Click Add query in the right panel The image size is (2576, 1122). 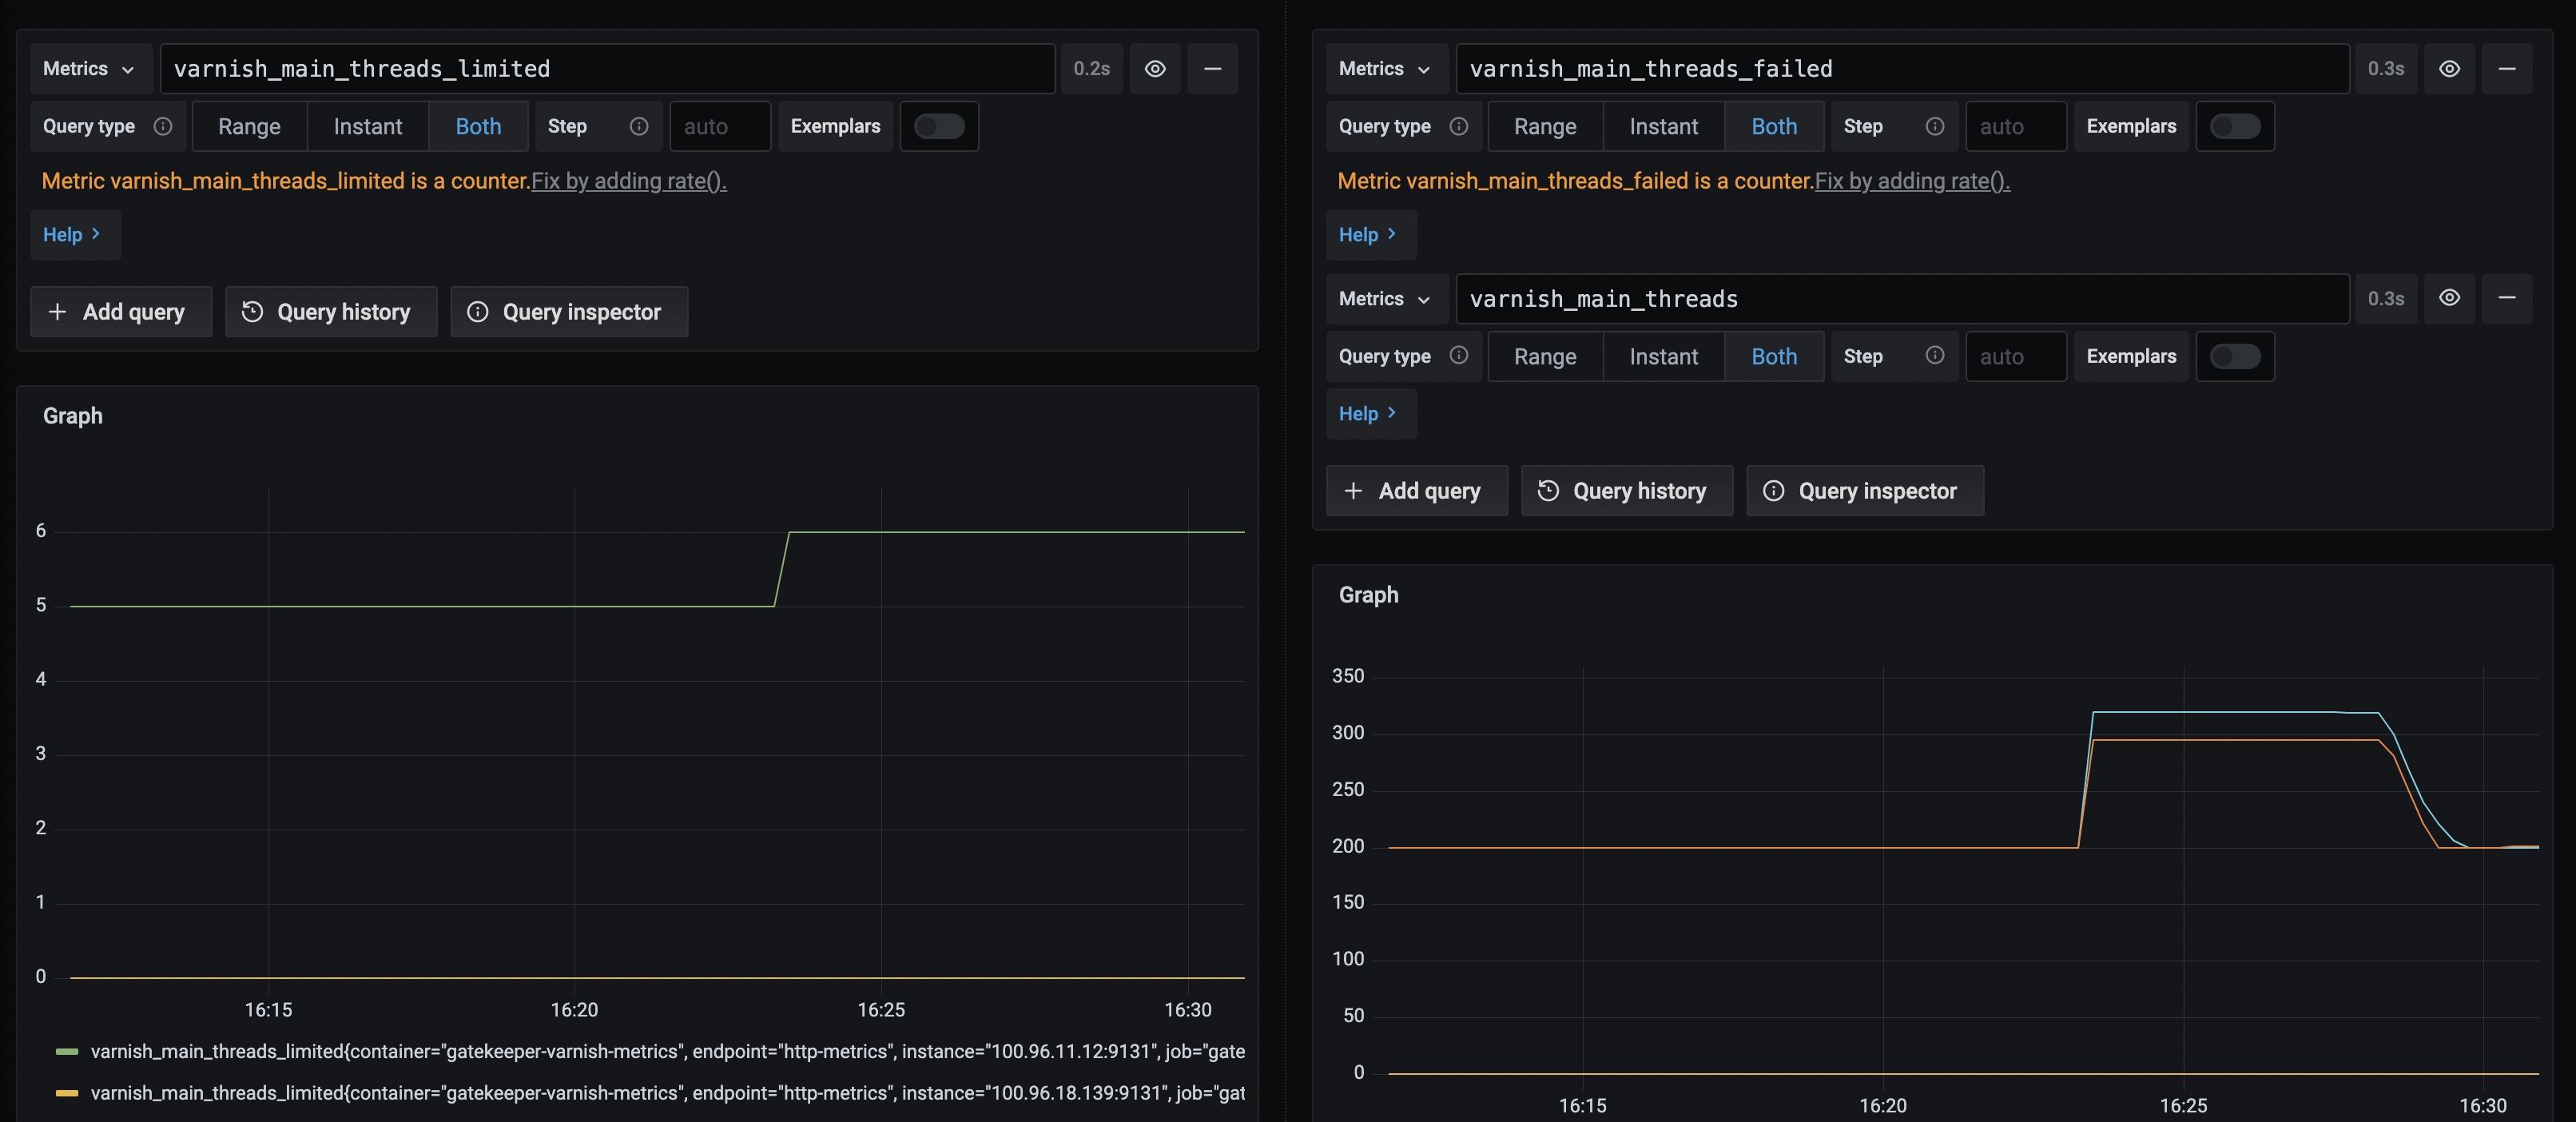click(x=1416, y=490)
